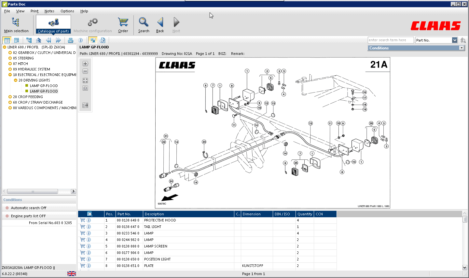Image resolution: width=469 pixels, height=278 pixels.
Task: Open the Order shopping cart
Action: tap(123, 24)
